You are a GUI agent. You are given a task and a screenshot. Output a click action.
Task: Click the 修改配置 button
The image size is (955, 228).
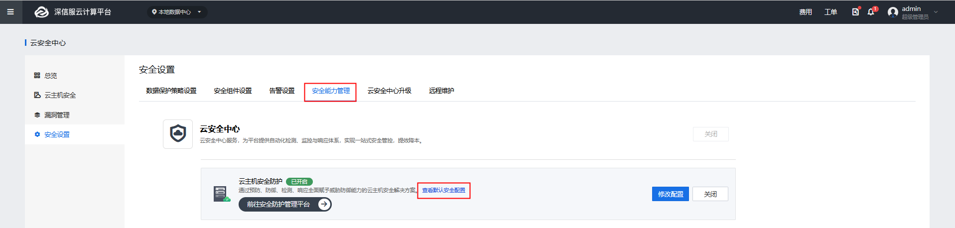click(x=671, y=194)
